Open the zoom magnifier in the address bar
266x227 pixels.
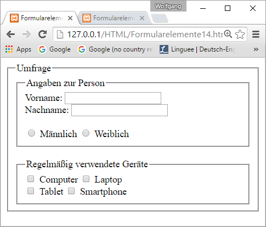pos(228,34)
